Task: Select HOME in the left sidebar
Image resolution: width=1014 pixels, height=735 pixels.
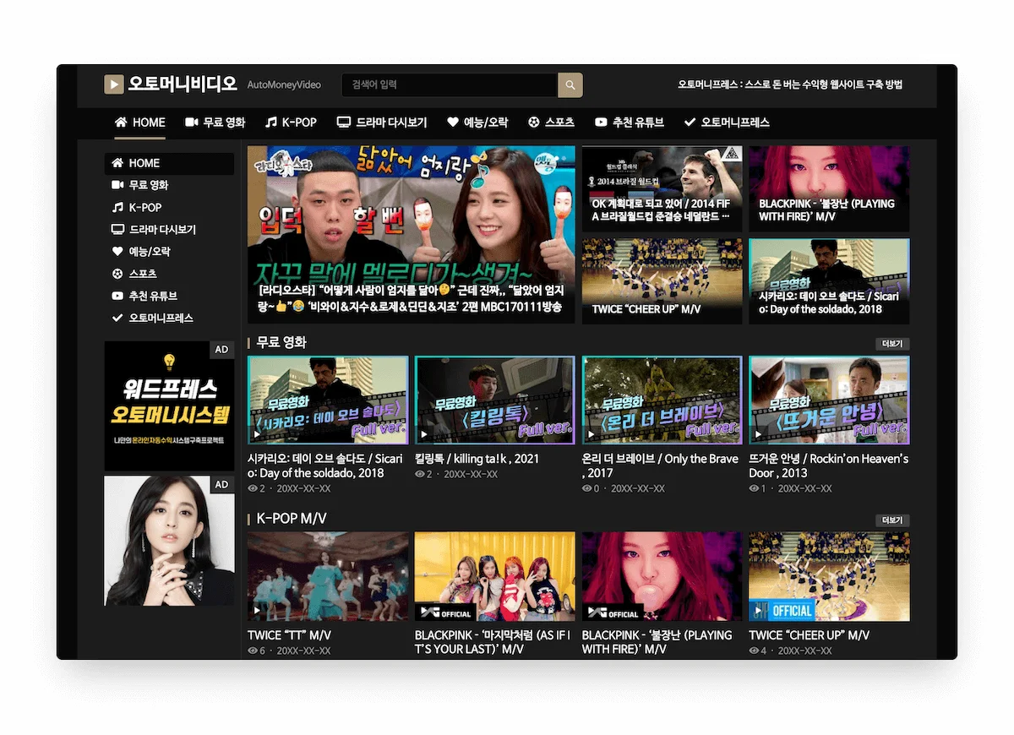Action: (x=169, y=163)
